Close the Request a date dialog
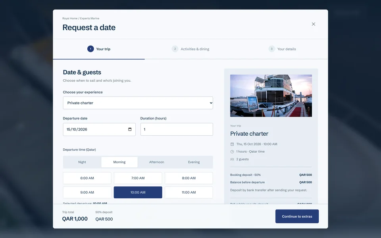381x238 pixels. 314,24
